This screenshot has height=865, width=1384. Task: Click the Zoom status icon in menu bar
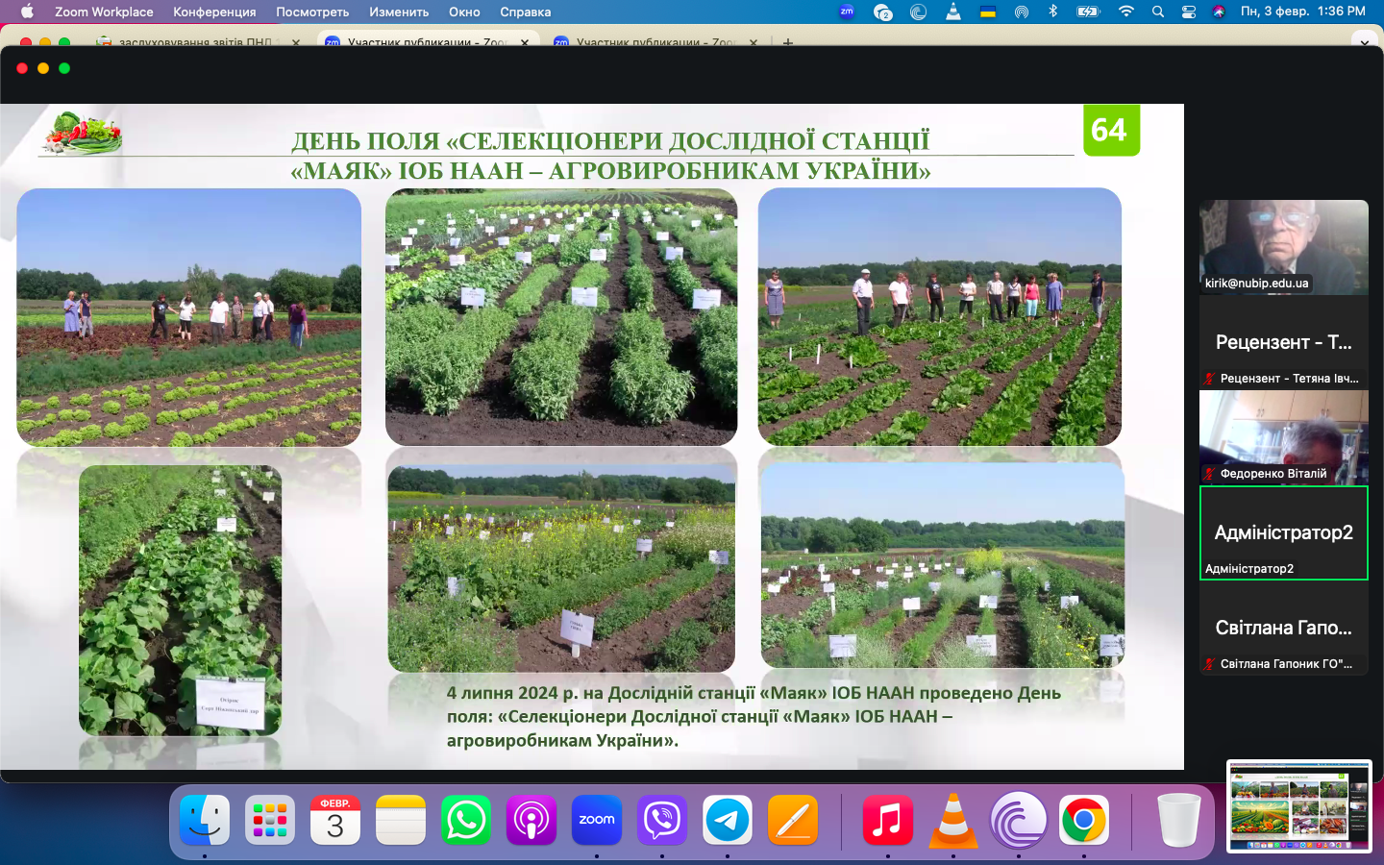(x=847, y=12)
